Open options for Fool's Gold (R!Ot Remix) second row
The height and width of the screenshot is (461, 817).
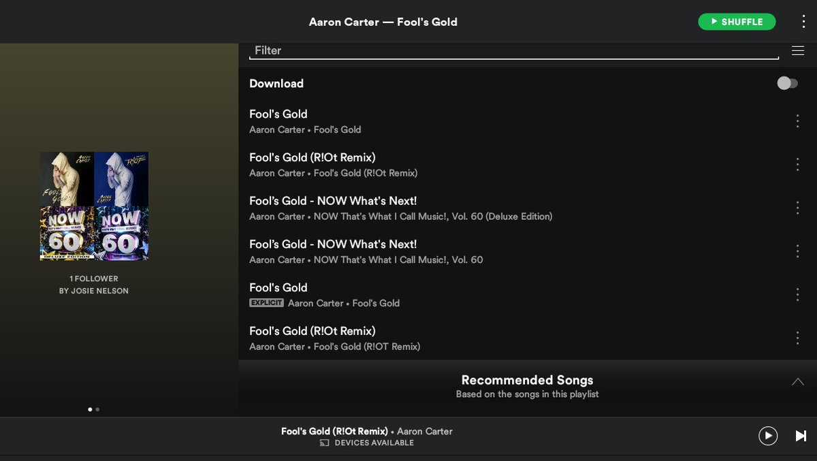coord(797,164)
